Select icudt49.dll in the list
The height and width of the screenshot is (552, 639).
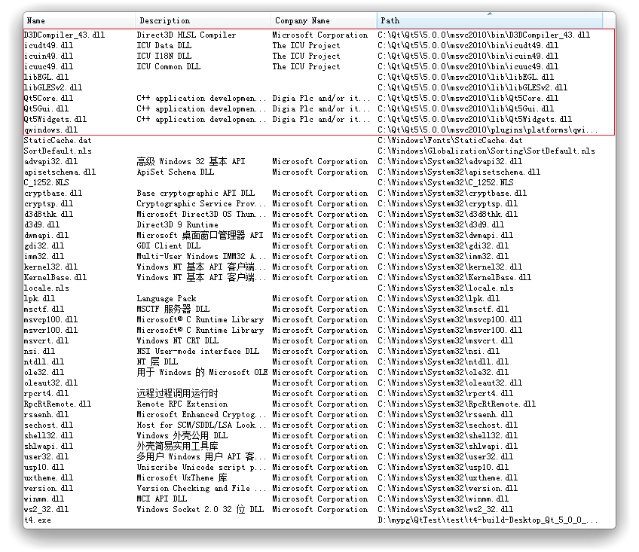(48, 46)
